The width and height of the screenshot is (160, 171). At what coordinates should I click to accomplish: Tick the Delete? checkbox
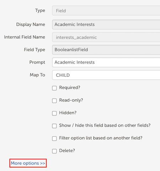(x=54, y=151)
